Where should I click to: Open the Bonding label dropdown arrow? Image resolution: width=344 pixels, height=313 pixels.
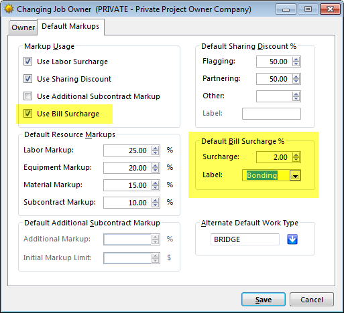pos(295,175)
